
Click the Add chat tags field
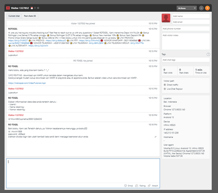186,60
